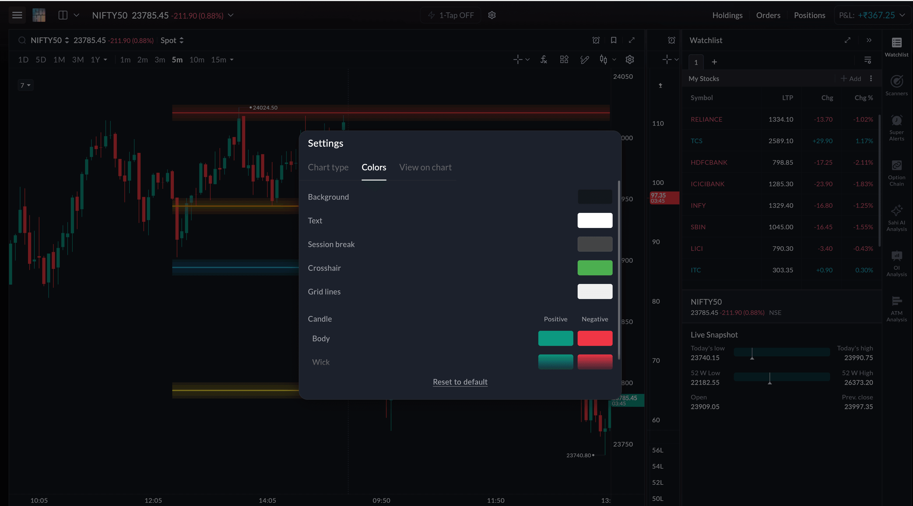Switch to the Chart type tab
Screen dimensions: 913x506
(328, 167)
